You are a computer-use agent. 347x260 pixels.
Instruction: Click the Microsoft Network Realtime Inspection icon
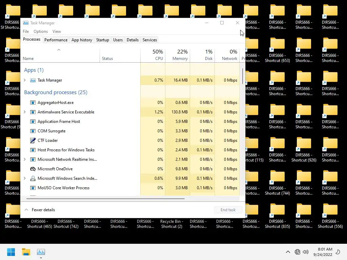pyautogui.click(x=33, y=159)
